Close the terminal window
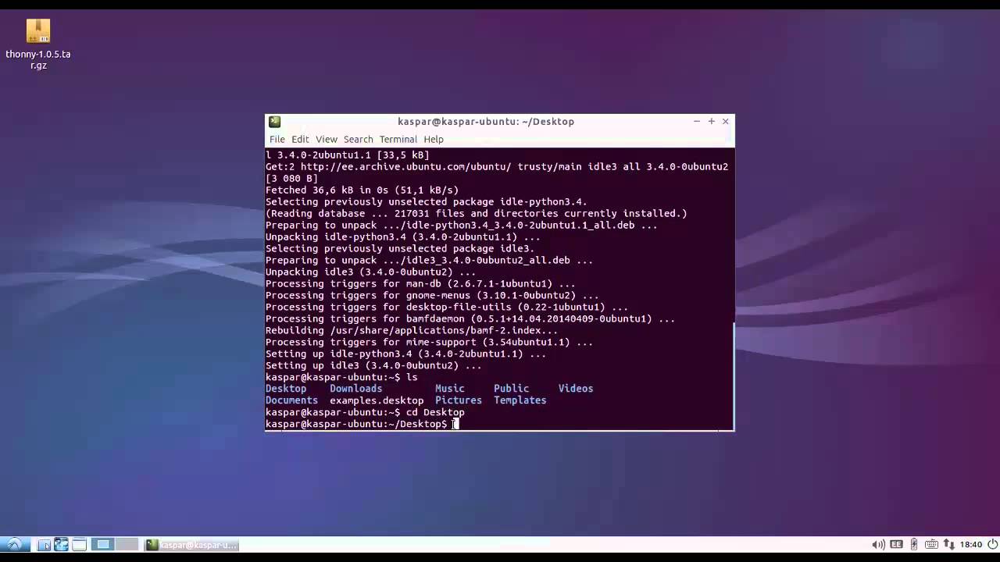The image size is (1000, 562). [x=725, y=122]
